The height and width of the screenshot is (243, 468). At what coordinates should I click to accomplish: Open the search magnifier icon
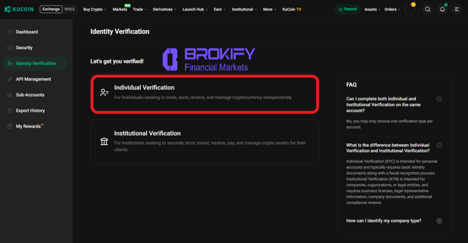point(427,9)
